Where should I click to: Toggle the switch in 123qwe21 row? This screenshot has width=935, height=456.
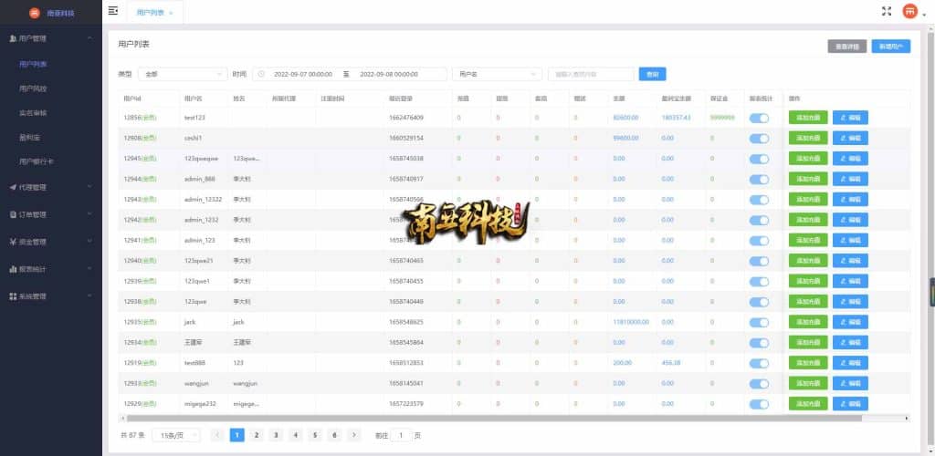[x=759, y=261]
